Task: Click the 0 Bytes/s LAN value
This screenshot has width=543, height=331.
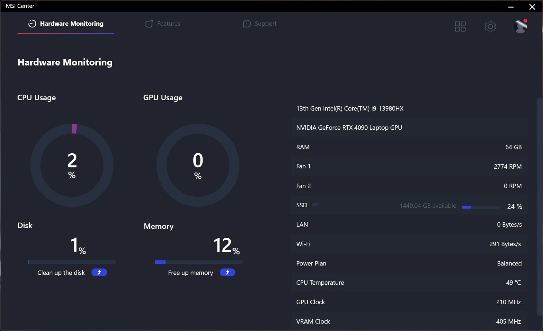Action: pos(509,225)
